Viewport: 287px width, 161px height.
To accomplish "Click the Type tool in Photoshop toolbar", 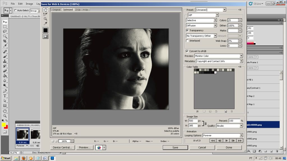I will pyautogui.click(x=5, y=96).
